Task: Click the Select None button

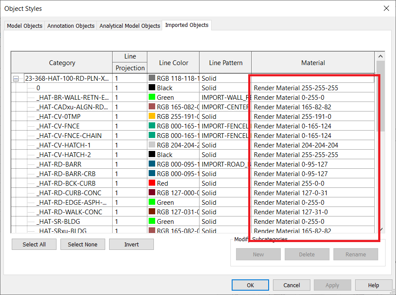Action: pyautogui.click(x=83, y=244)
